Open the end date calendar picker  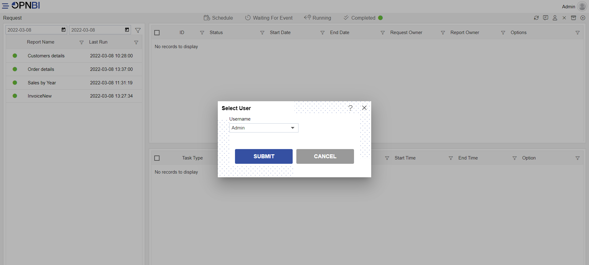pos(127,30)
